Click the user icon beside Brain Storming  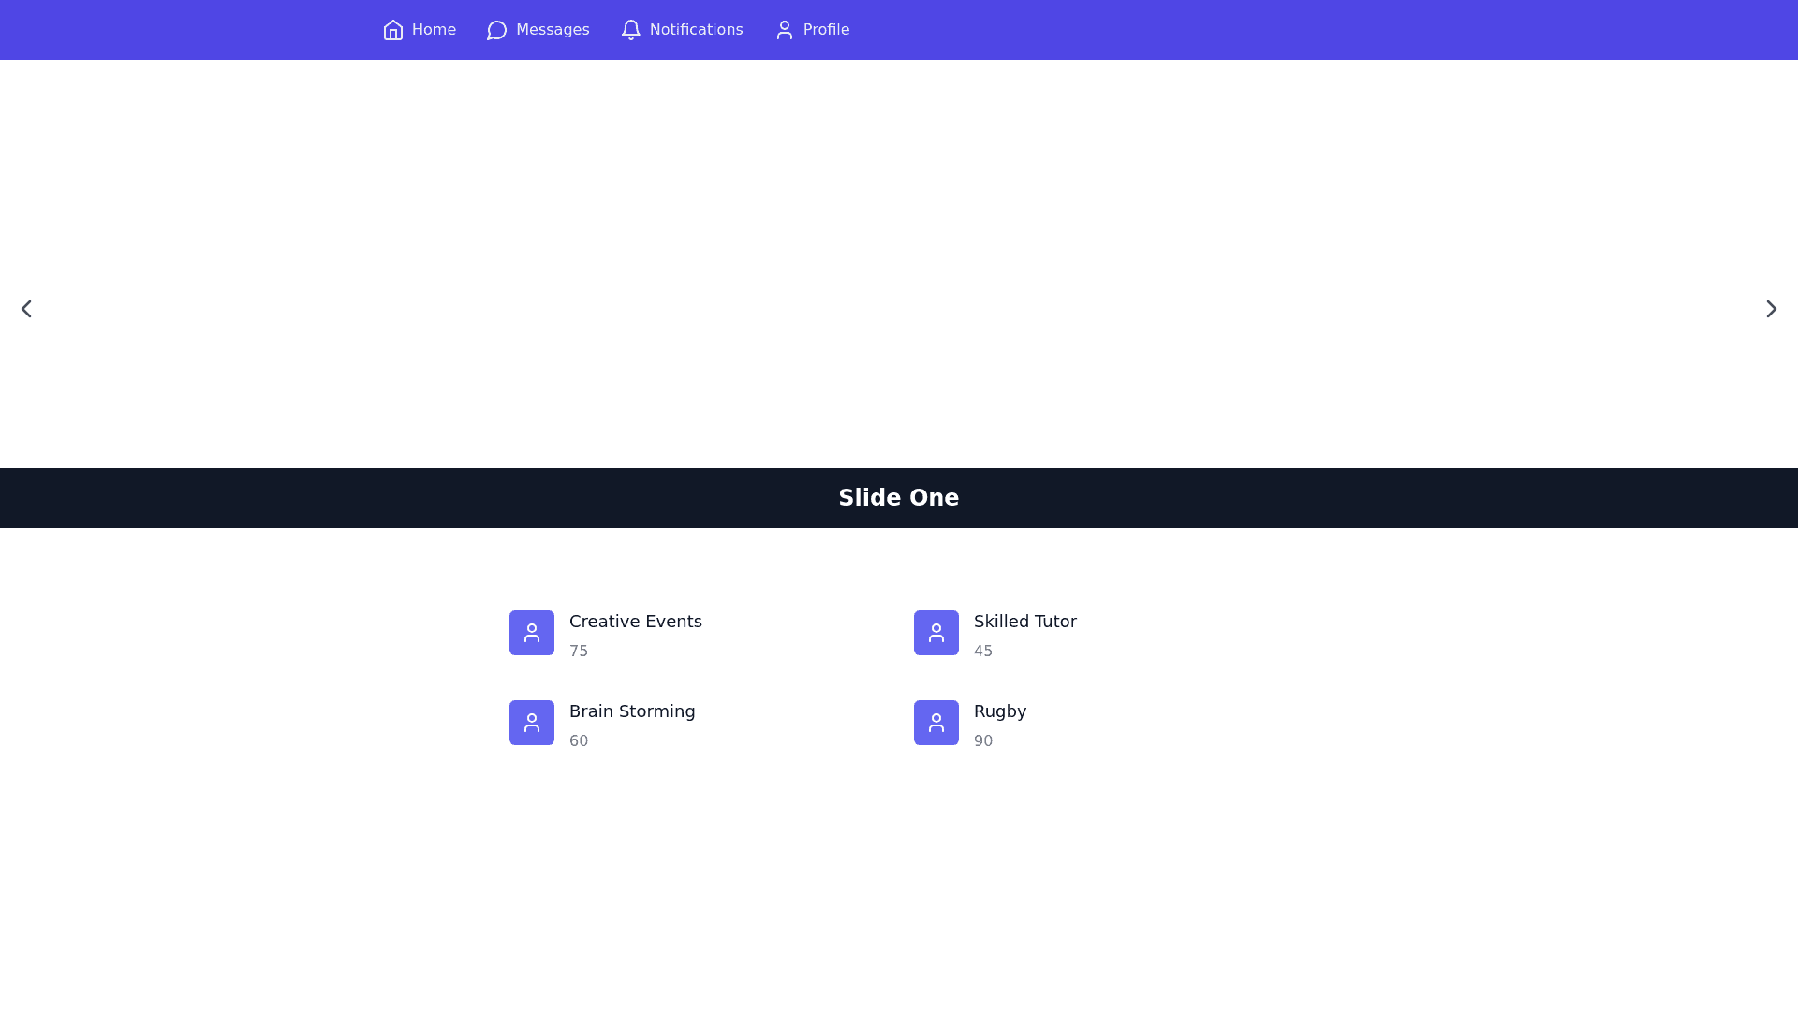coord(532,723)
